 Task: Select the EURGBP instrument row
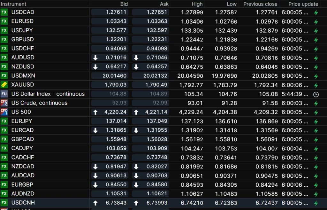pyautogui.click(x=22, y=184)
